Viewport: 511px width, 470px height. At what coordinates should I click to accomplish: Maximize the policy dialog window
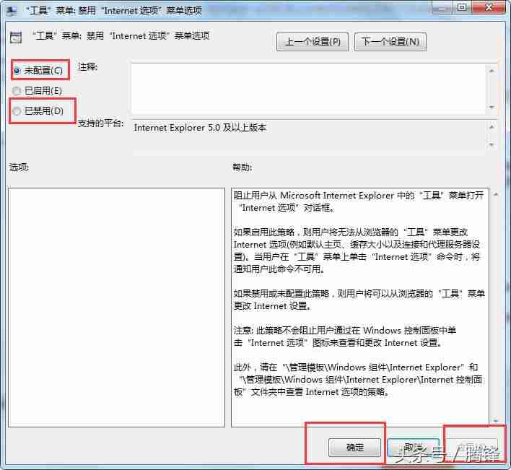pos(461,6)
